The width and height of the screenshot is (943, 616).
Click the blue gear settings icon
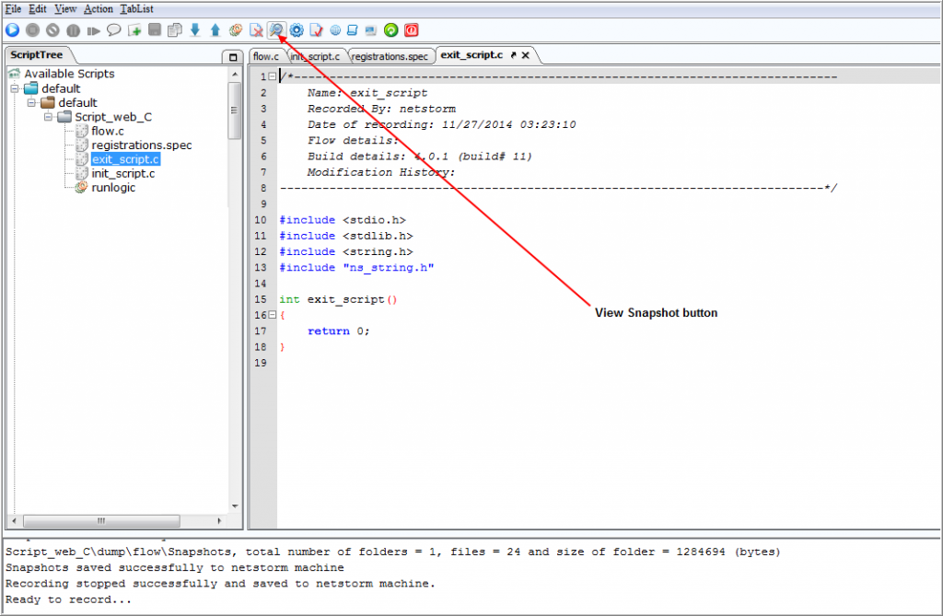297,30
